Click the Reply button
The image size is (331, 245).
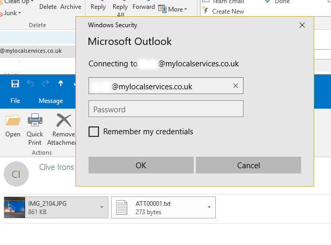click(98, 7)
